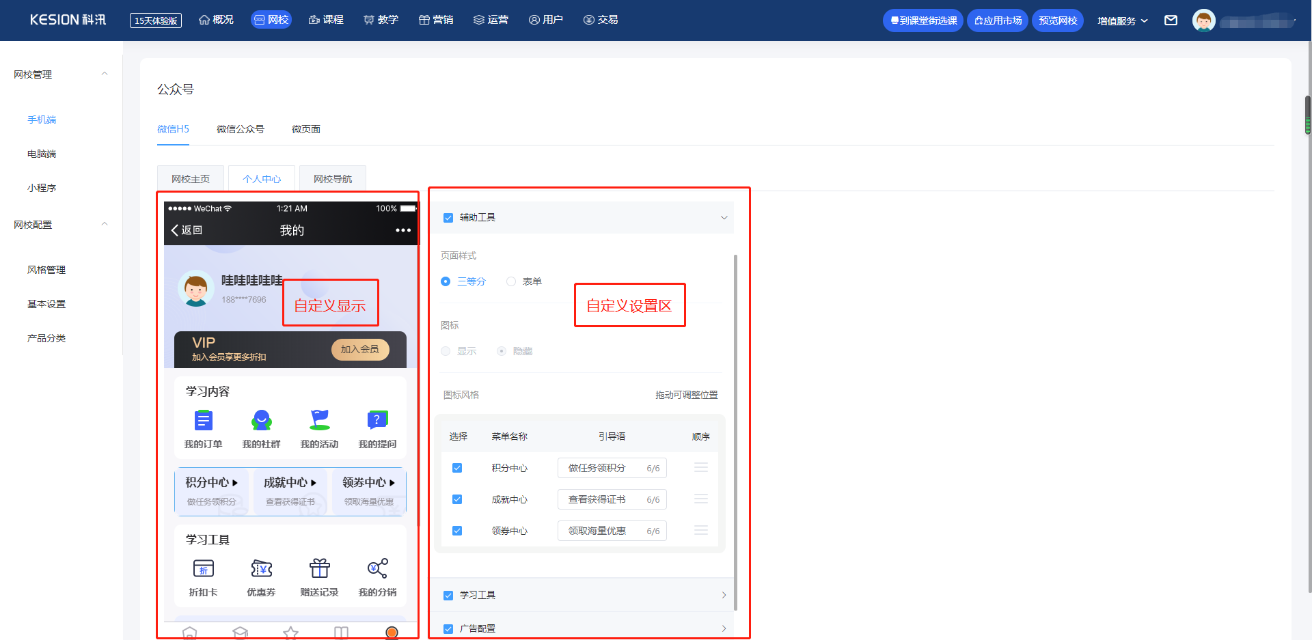Click 我的提问 question icon

tap(377, 420)
